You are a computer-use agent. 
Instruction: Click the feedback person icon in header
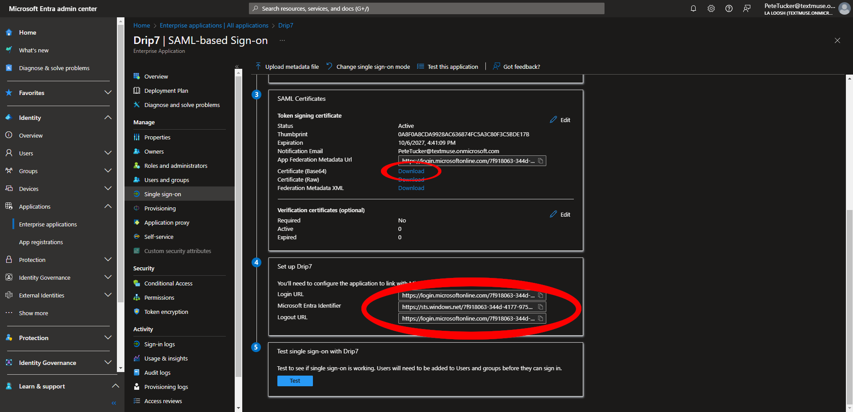tap(747, 8)
